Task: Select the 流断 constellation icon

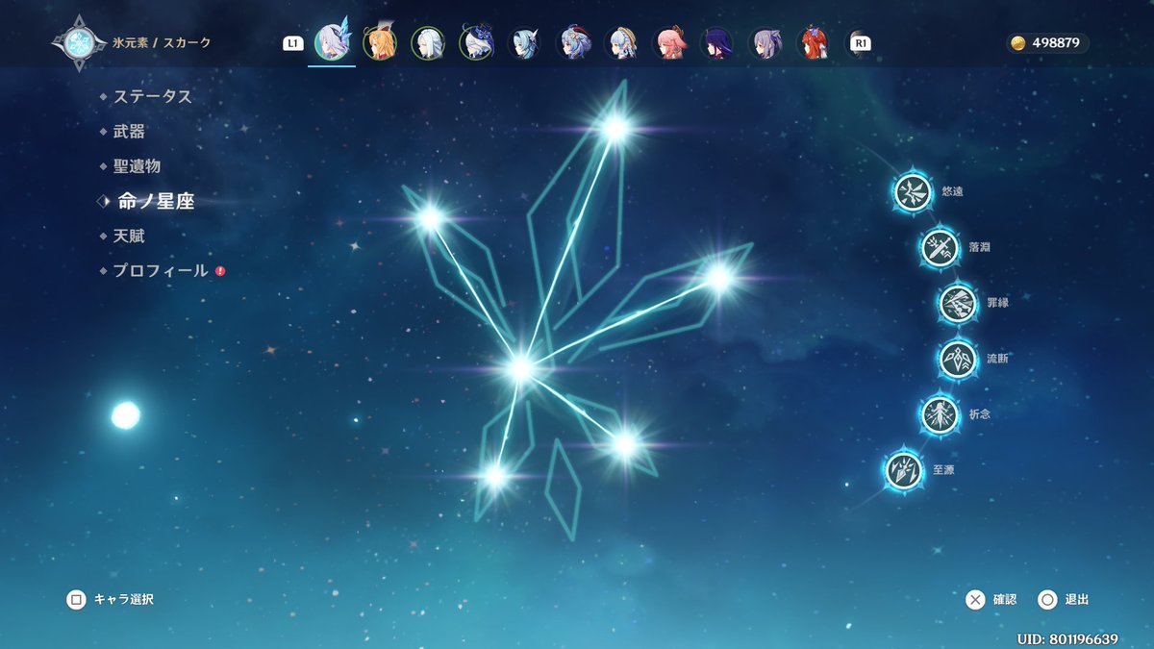Action: 958,359
